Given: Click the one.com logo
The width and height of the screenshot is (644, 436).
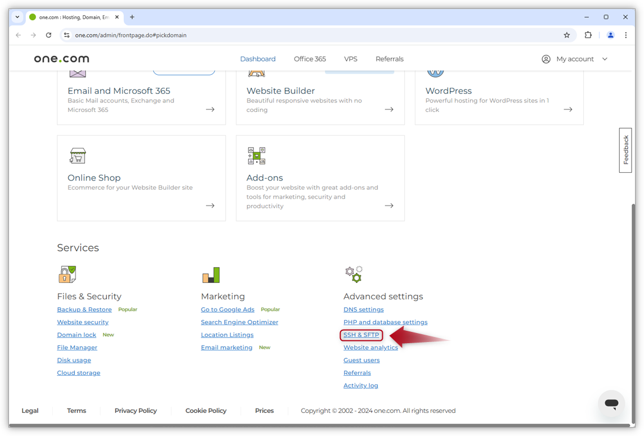Looking at the screenshot, I should [x=61, y=59].
